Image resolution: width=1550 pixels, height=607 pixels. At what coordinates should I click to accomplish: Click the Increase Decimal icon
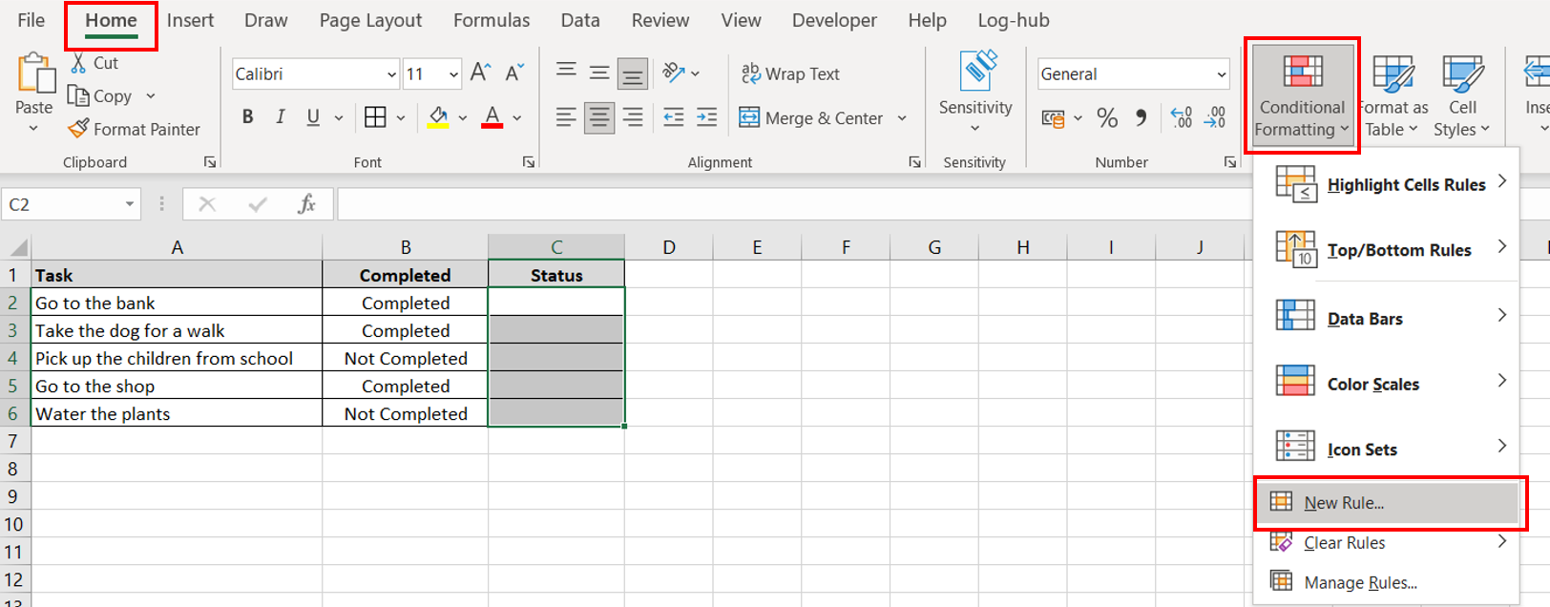pos(1182,118)
